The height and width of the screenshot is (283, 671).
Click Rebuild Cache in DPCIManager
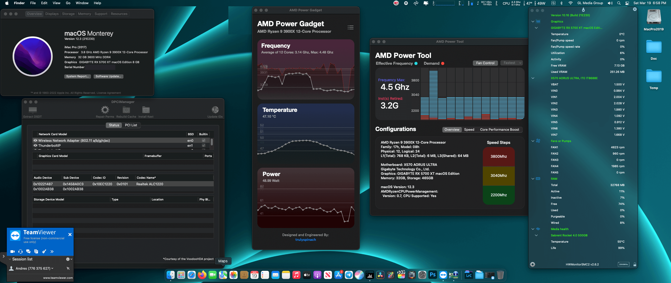pyautogui.click(x=126, y=112)
